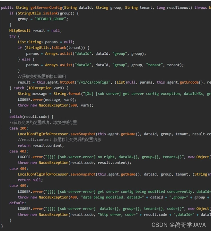Click the comment '//获取变更的配置成功，添加进缓存里'
This screenshot has height=231, width=211.
coord(43,123)
